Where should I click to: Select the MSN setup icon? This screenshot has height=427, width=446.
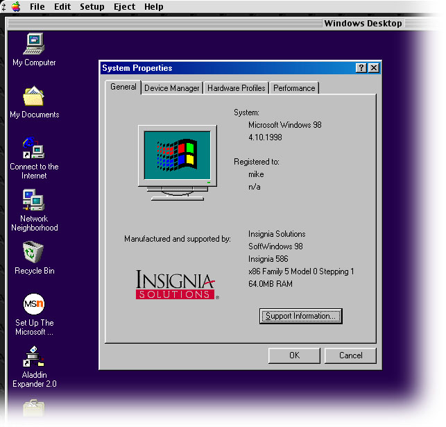point(34,304)
